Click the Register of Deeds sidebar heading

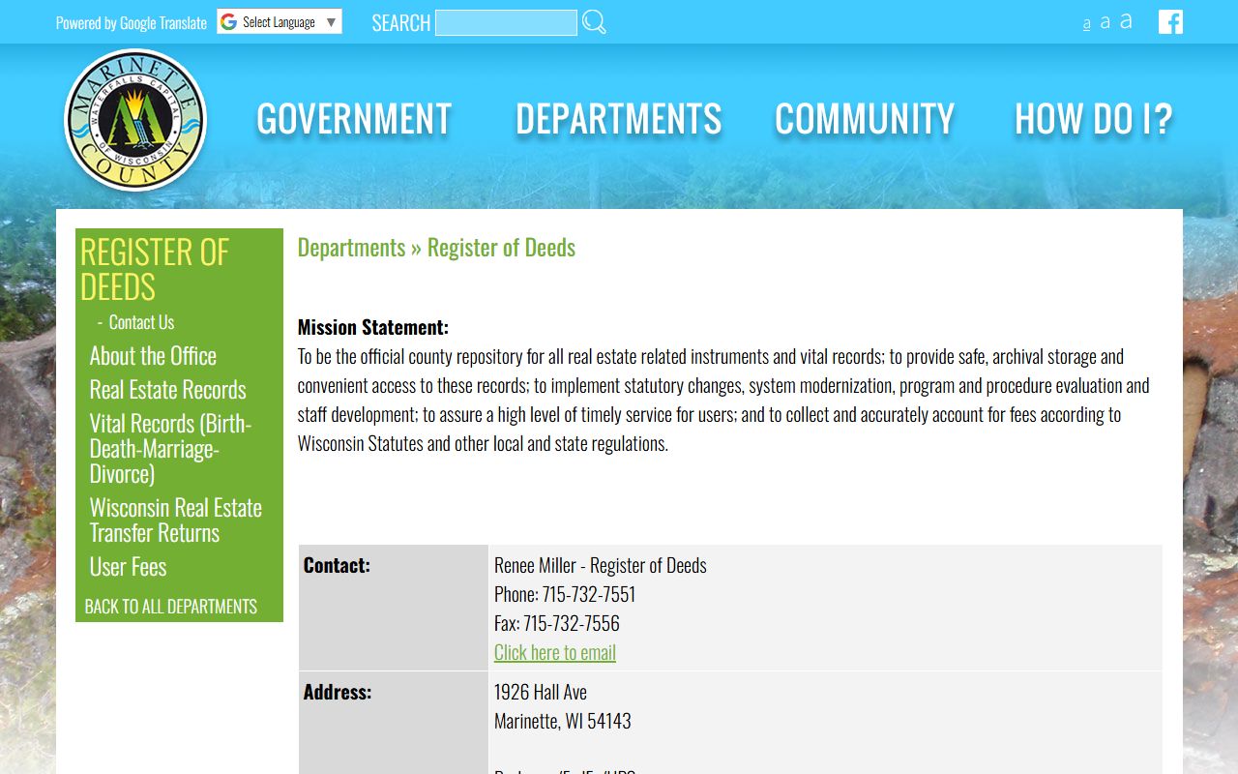[155, 270]
